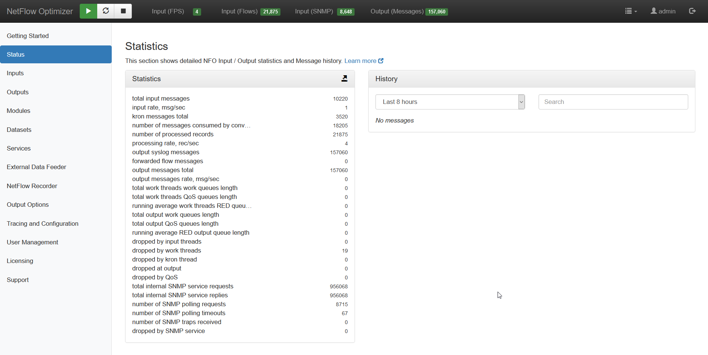Click the export icon in Statistics panel
The image size is (708, 355).
[x=345, y=79]
